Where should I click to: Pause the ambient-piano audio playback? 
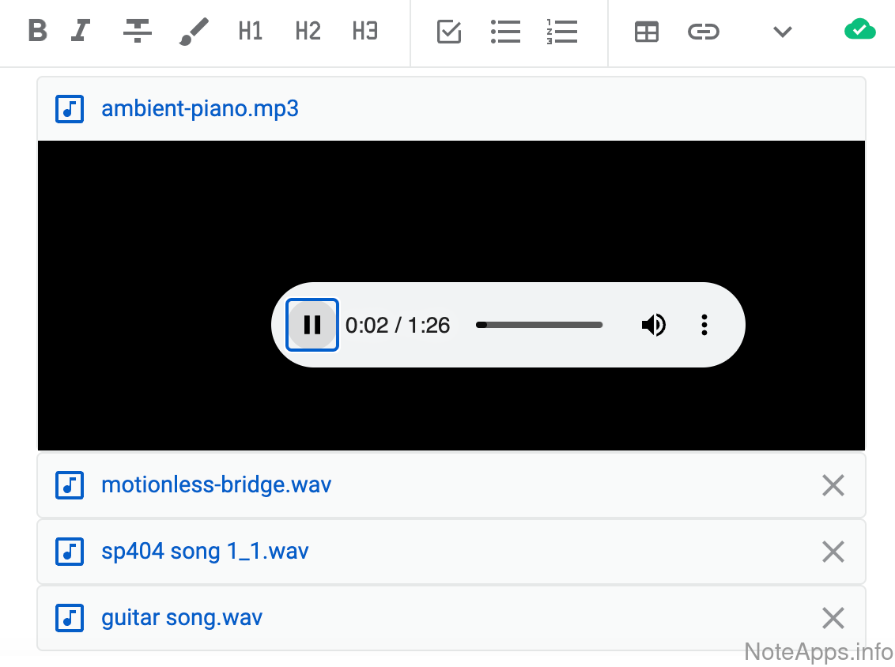pos(312,325)
